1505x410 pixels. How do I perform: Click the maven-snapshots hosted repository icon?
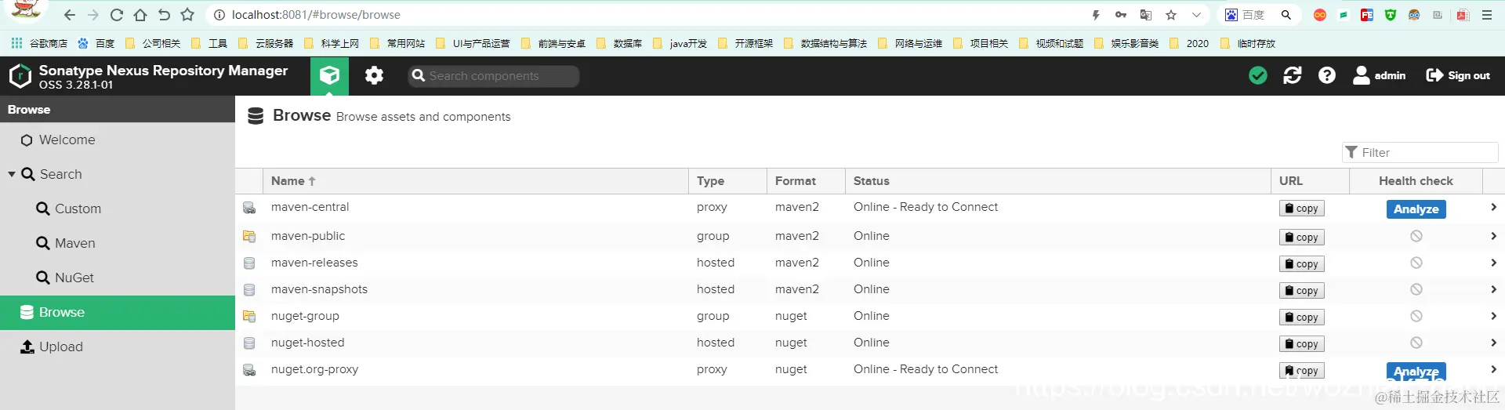(x=249, y=290)
